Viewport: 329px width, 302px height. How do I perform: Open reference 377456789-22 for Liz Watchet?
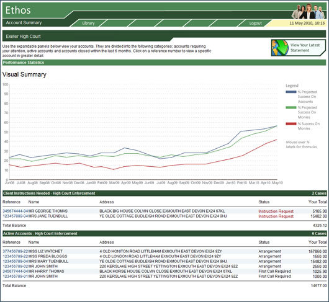[x=15, y=251]
